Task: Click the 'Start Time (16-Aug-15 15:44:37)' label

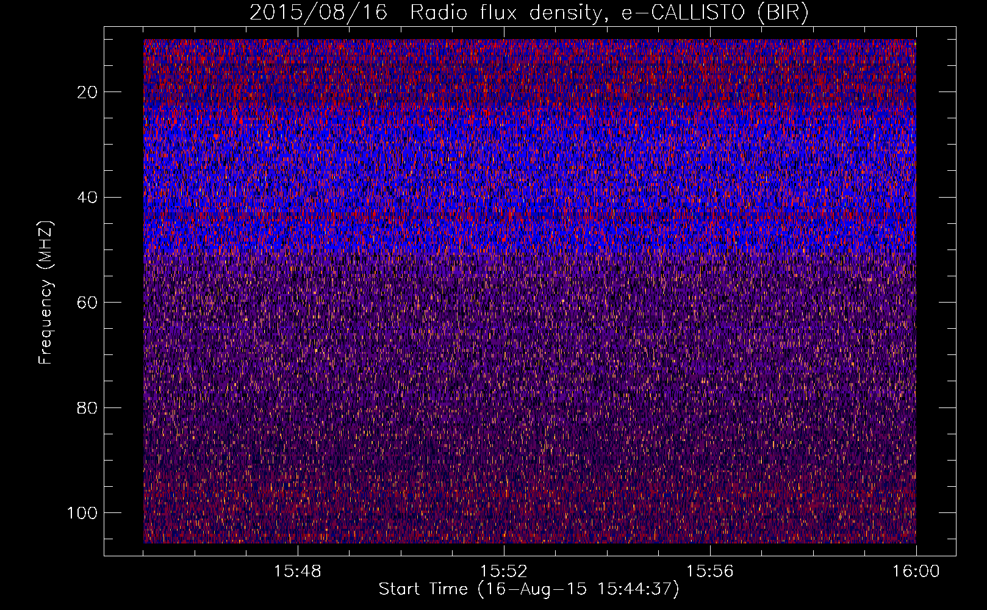Action: pos(529,589)
